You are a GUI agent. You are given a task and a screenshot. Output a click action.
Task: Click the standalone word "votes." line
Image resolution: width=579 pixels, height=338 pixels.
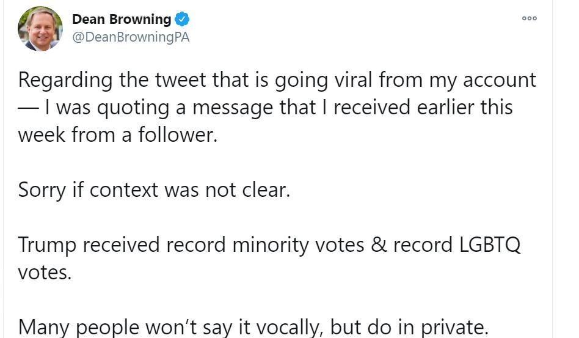(45, 272)
